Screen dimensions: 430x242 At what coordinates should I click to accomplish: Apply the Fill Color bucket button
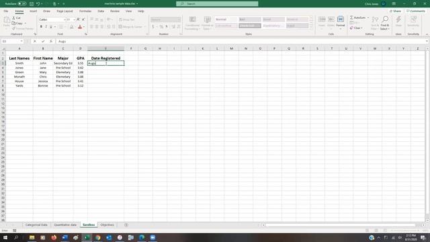[72, 27]
